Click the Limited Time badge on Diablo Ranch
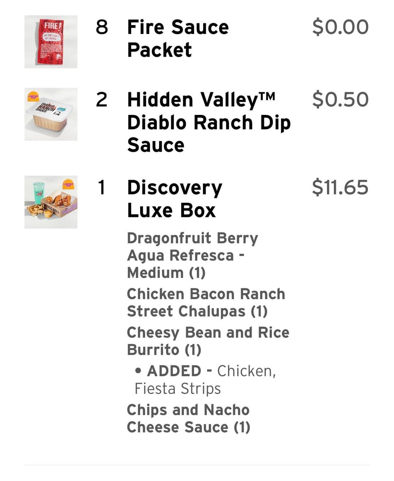The image size is (394, 481). click(33, 96)
